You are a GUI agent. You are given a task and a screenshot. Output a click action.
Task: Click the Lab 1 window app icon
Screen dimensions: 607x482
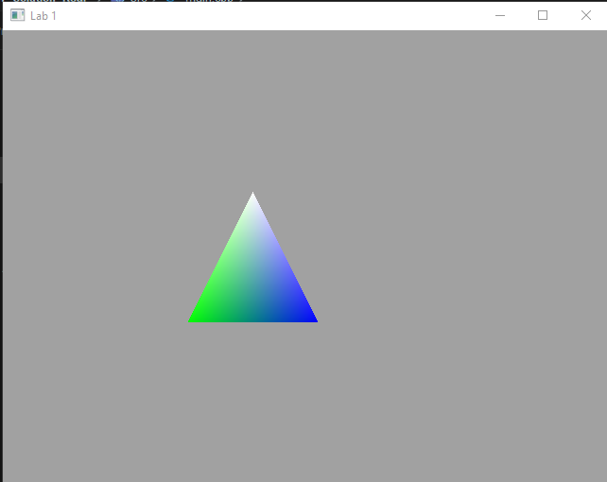[x=17, y=15]
